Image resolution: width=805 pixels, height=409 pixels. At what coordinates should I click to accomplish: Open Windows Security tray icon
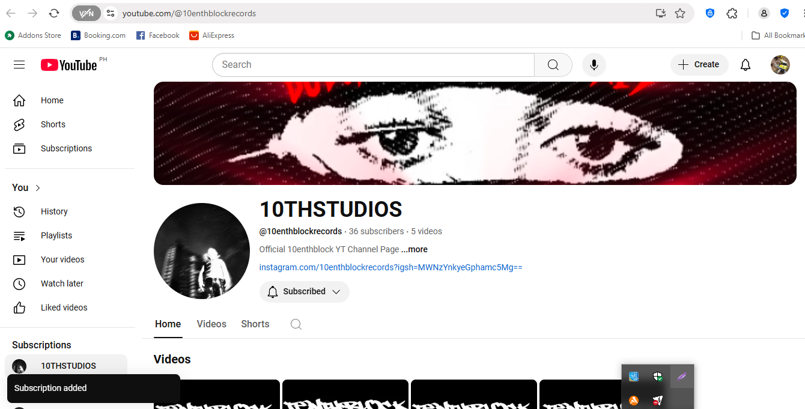[658, 377]
